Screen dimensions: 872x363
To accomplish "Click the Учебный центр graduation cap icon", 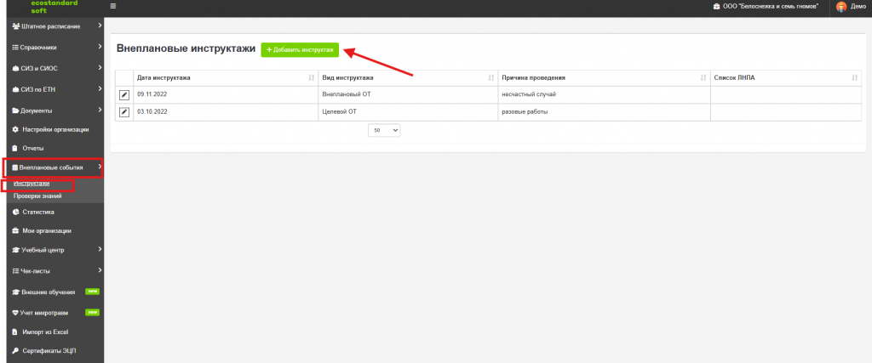I will pos(15,250).
